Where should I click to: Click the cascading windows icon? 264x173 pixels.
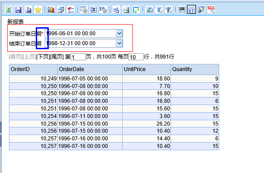61,9
